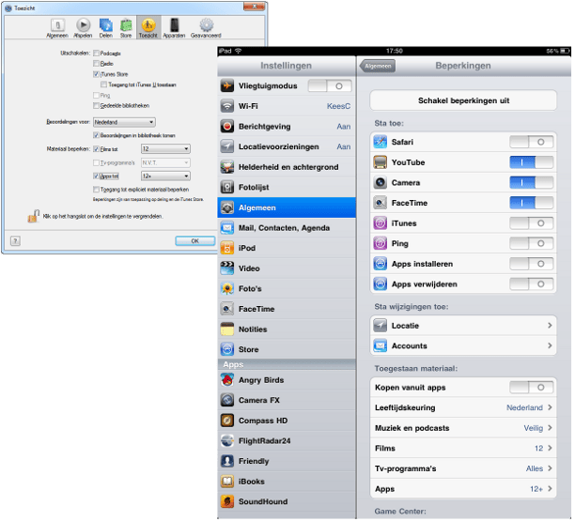Screen dimensions: 575x521
Task: Tick the Podcasts disable checkbox
Action: tap(97, 54)
